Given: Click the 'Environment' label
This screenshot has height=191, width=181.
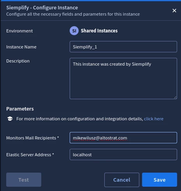Looking at the screenshot, I should [x=19, y=31].
